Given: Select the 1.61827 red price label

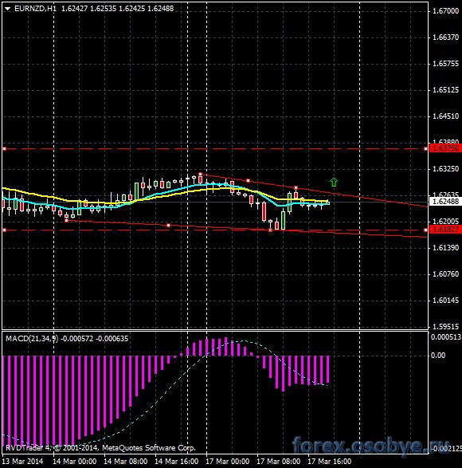Looking at the screenshot, I should coord(445,230).
